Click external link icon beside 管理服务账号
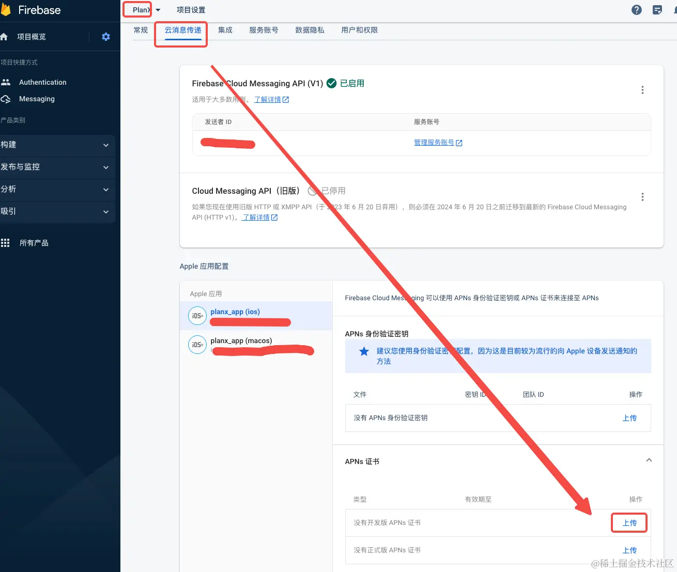This screenshot has width=677, height=572. 459,143
